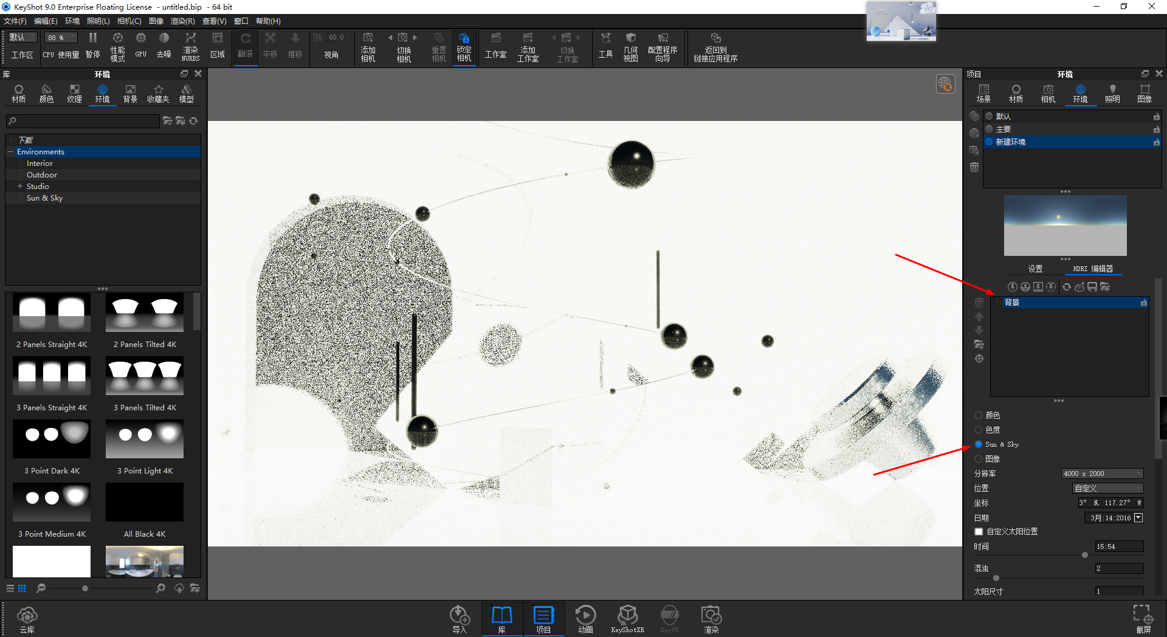Open the 编辑(E) menu
The width and height of the screenshot is (1167, 637).
pos(46,21)
